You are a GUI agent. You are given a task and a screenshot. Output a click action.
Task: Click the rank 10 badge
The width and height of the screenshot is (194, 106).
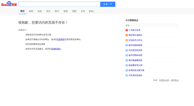[x=127, y=75]
